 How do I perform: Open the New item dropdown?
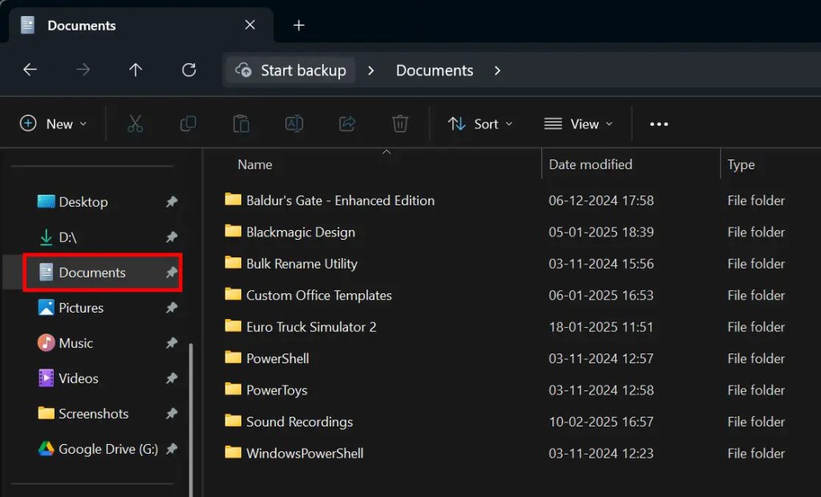pos(53,124)
